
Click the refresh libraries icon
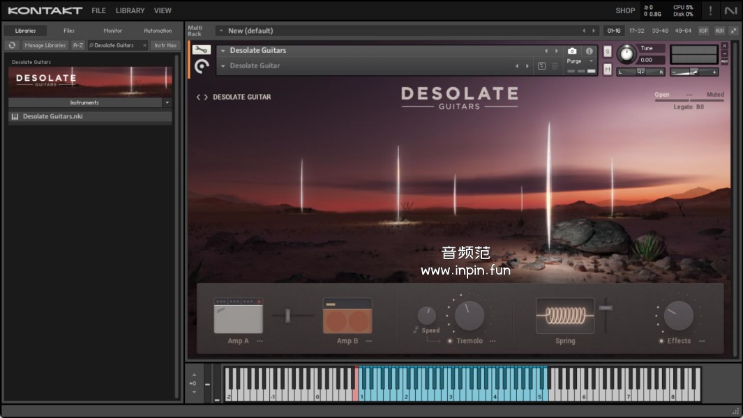click(x=12, y=45)
